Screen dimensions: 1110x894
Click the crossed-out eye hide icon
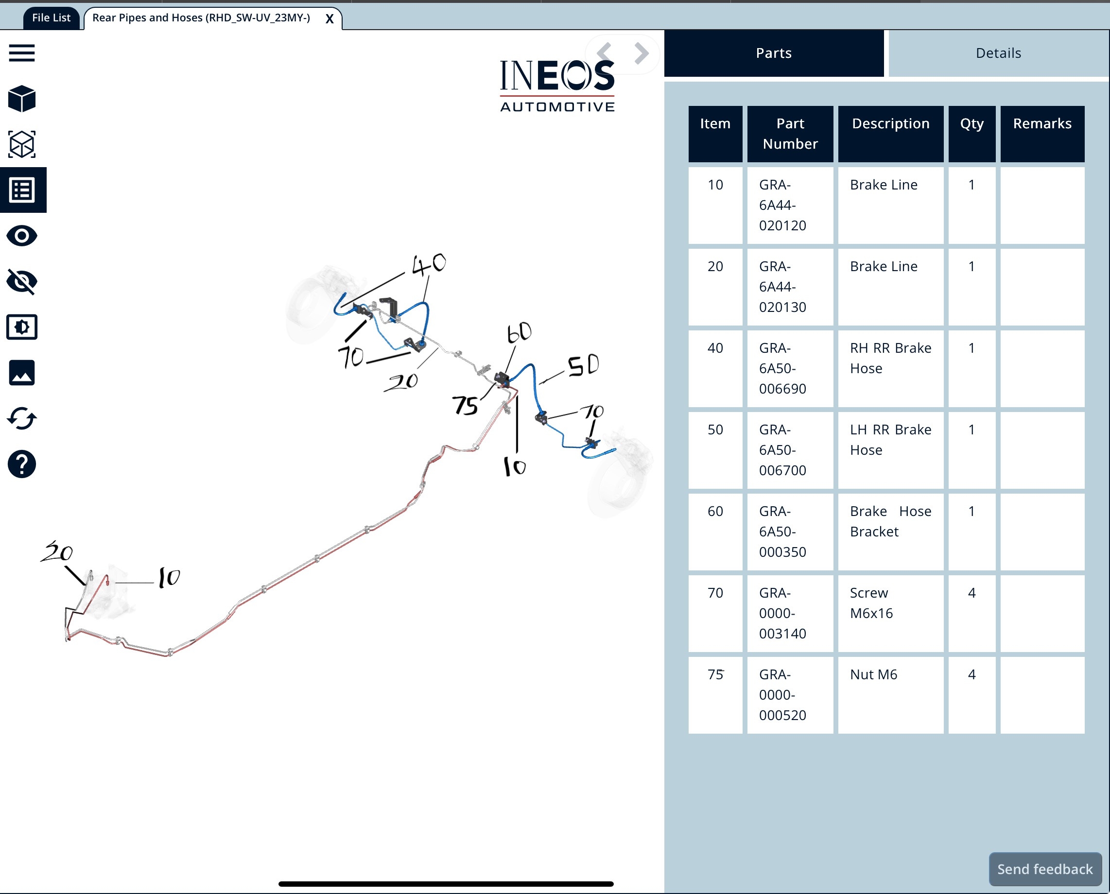[22, 281]
